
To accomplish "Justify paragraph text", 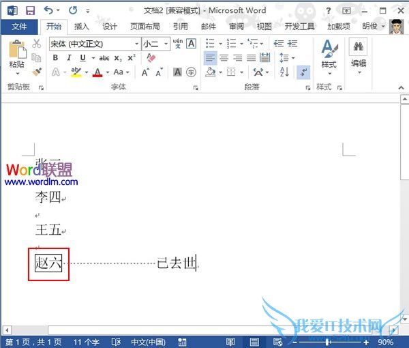I will tap(251, 58).
